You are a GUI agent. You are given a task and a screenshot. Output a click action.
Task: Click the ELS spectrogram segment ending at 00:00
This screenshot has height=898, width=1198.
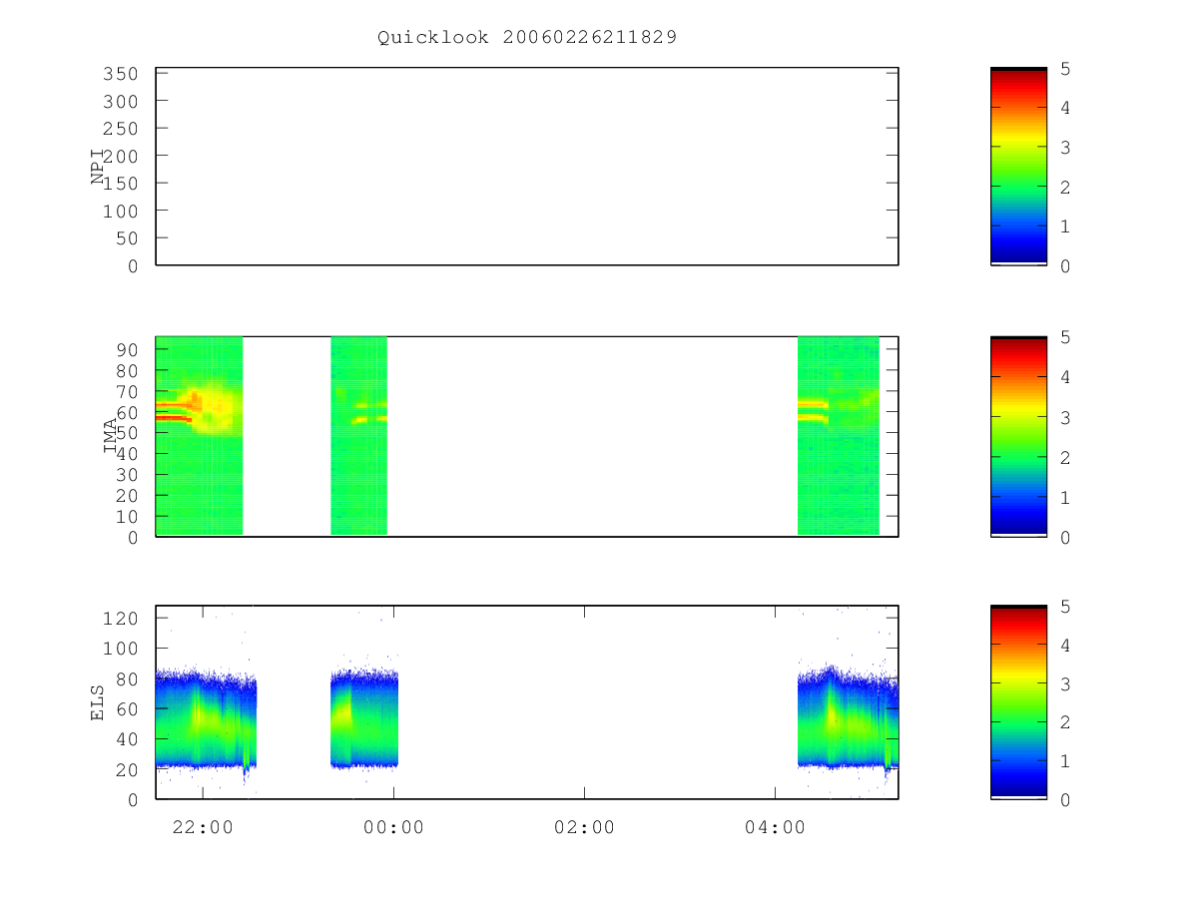click(x=364, y=720)
